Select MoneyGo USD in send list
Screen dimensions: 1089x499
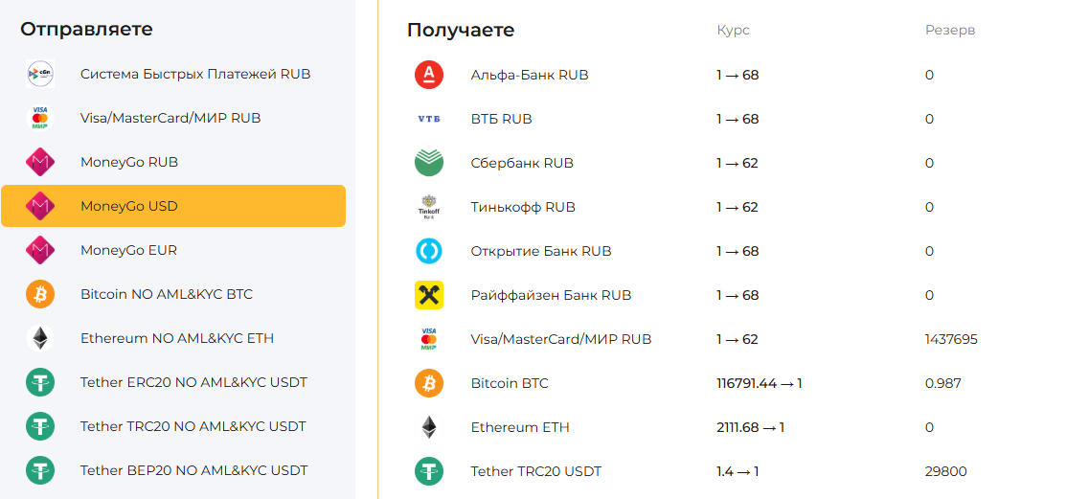tap(129, 206)
